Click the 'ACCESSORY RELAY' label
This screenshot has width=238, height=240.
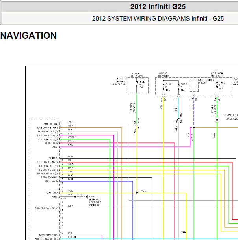coord(206,81)
